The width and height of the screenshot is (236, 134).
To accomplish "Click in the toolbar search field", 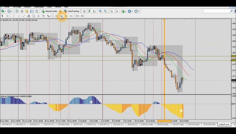I will pos(217,11).
